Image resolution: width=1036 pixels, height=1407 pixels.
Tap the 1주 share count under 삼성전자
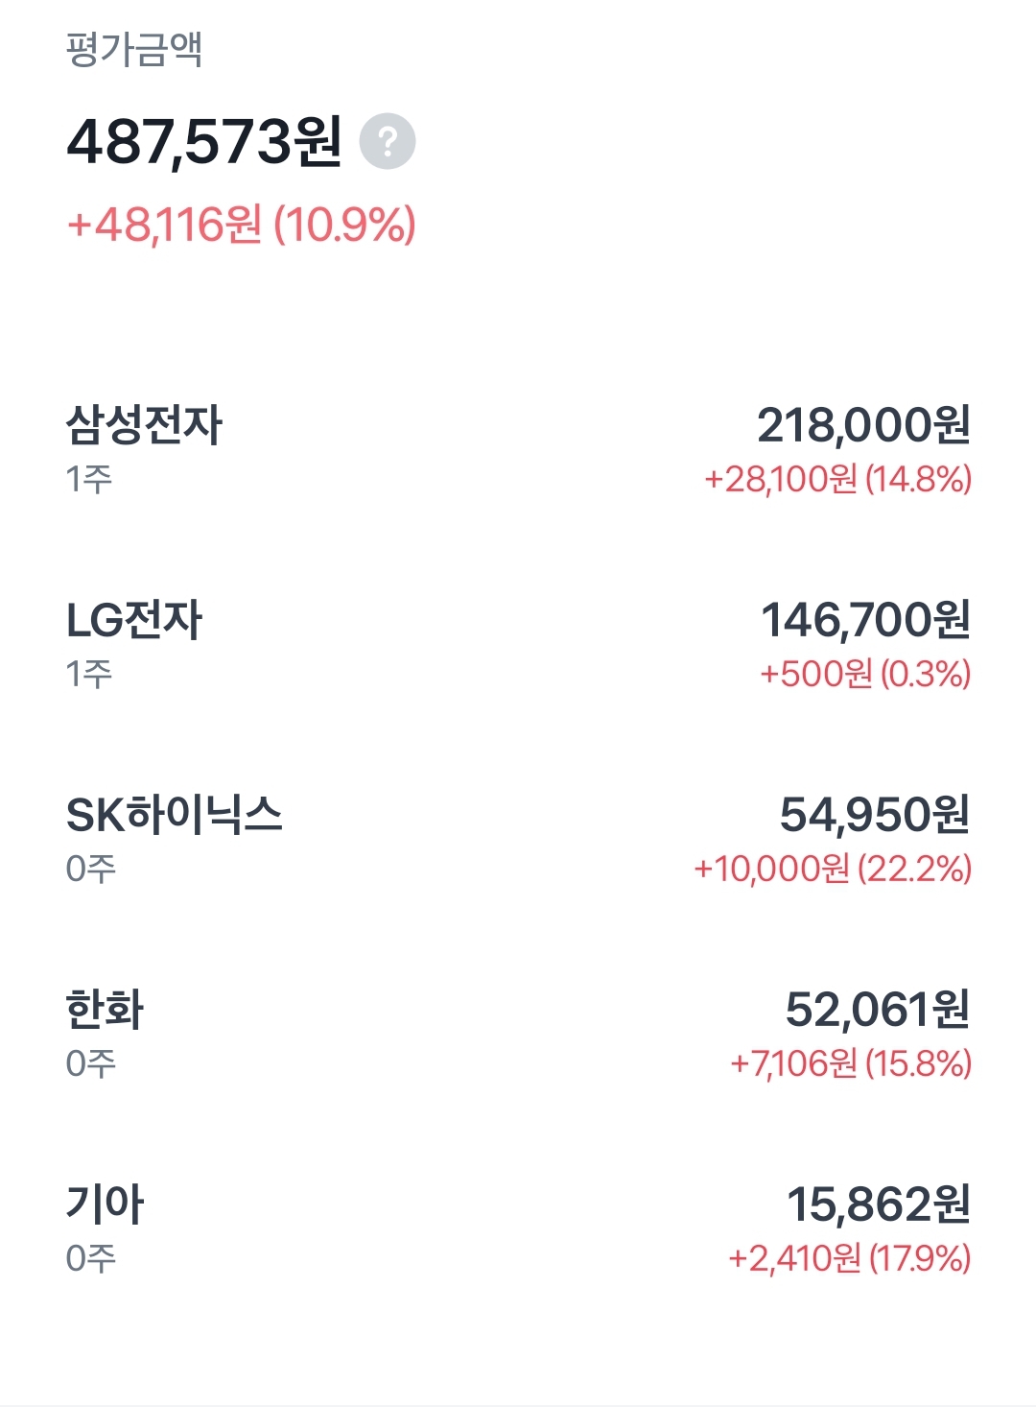tap(89, 479)
